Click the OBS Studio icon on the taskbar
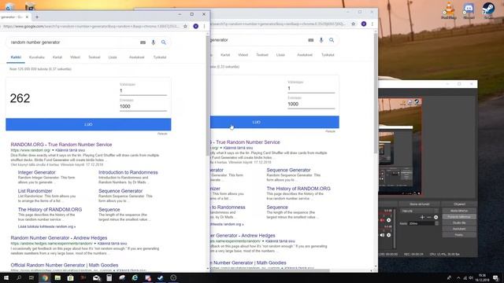Screen dimensions: 504x283 click(x=173, y=277)
